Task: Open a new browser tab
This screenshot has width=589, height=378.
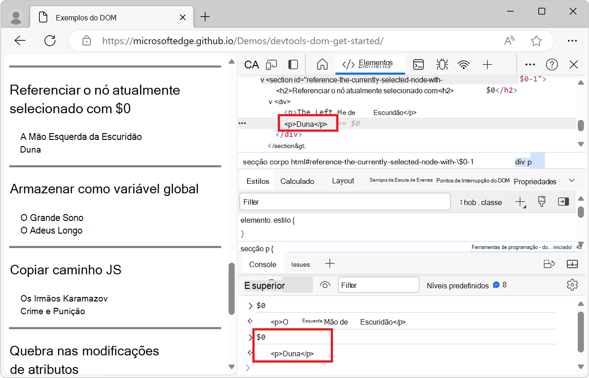Action: pos(205,17)
